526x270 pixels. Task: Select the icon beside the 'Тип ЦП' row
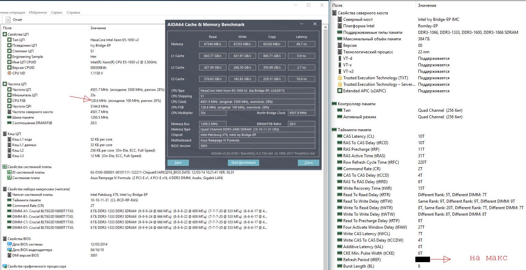click(9, 40)
